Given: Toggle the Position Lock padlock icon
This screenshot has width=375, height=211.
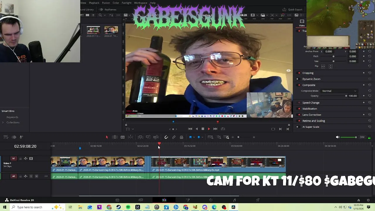Looking at the screenshot, I should pyautogui.click(x=182, y=137).
